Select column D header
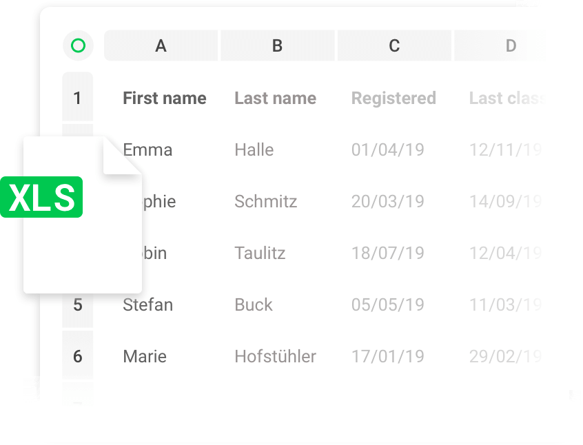 [x=511, y=46]
